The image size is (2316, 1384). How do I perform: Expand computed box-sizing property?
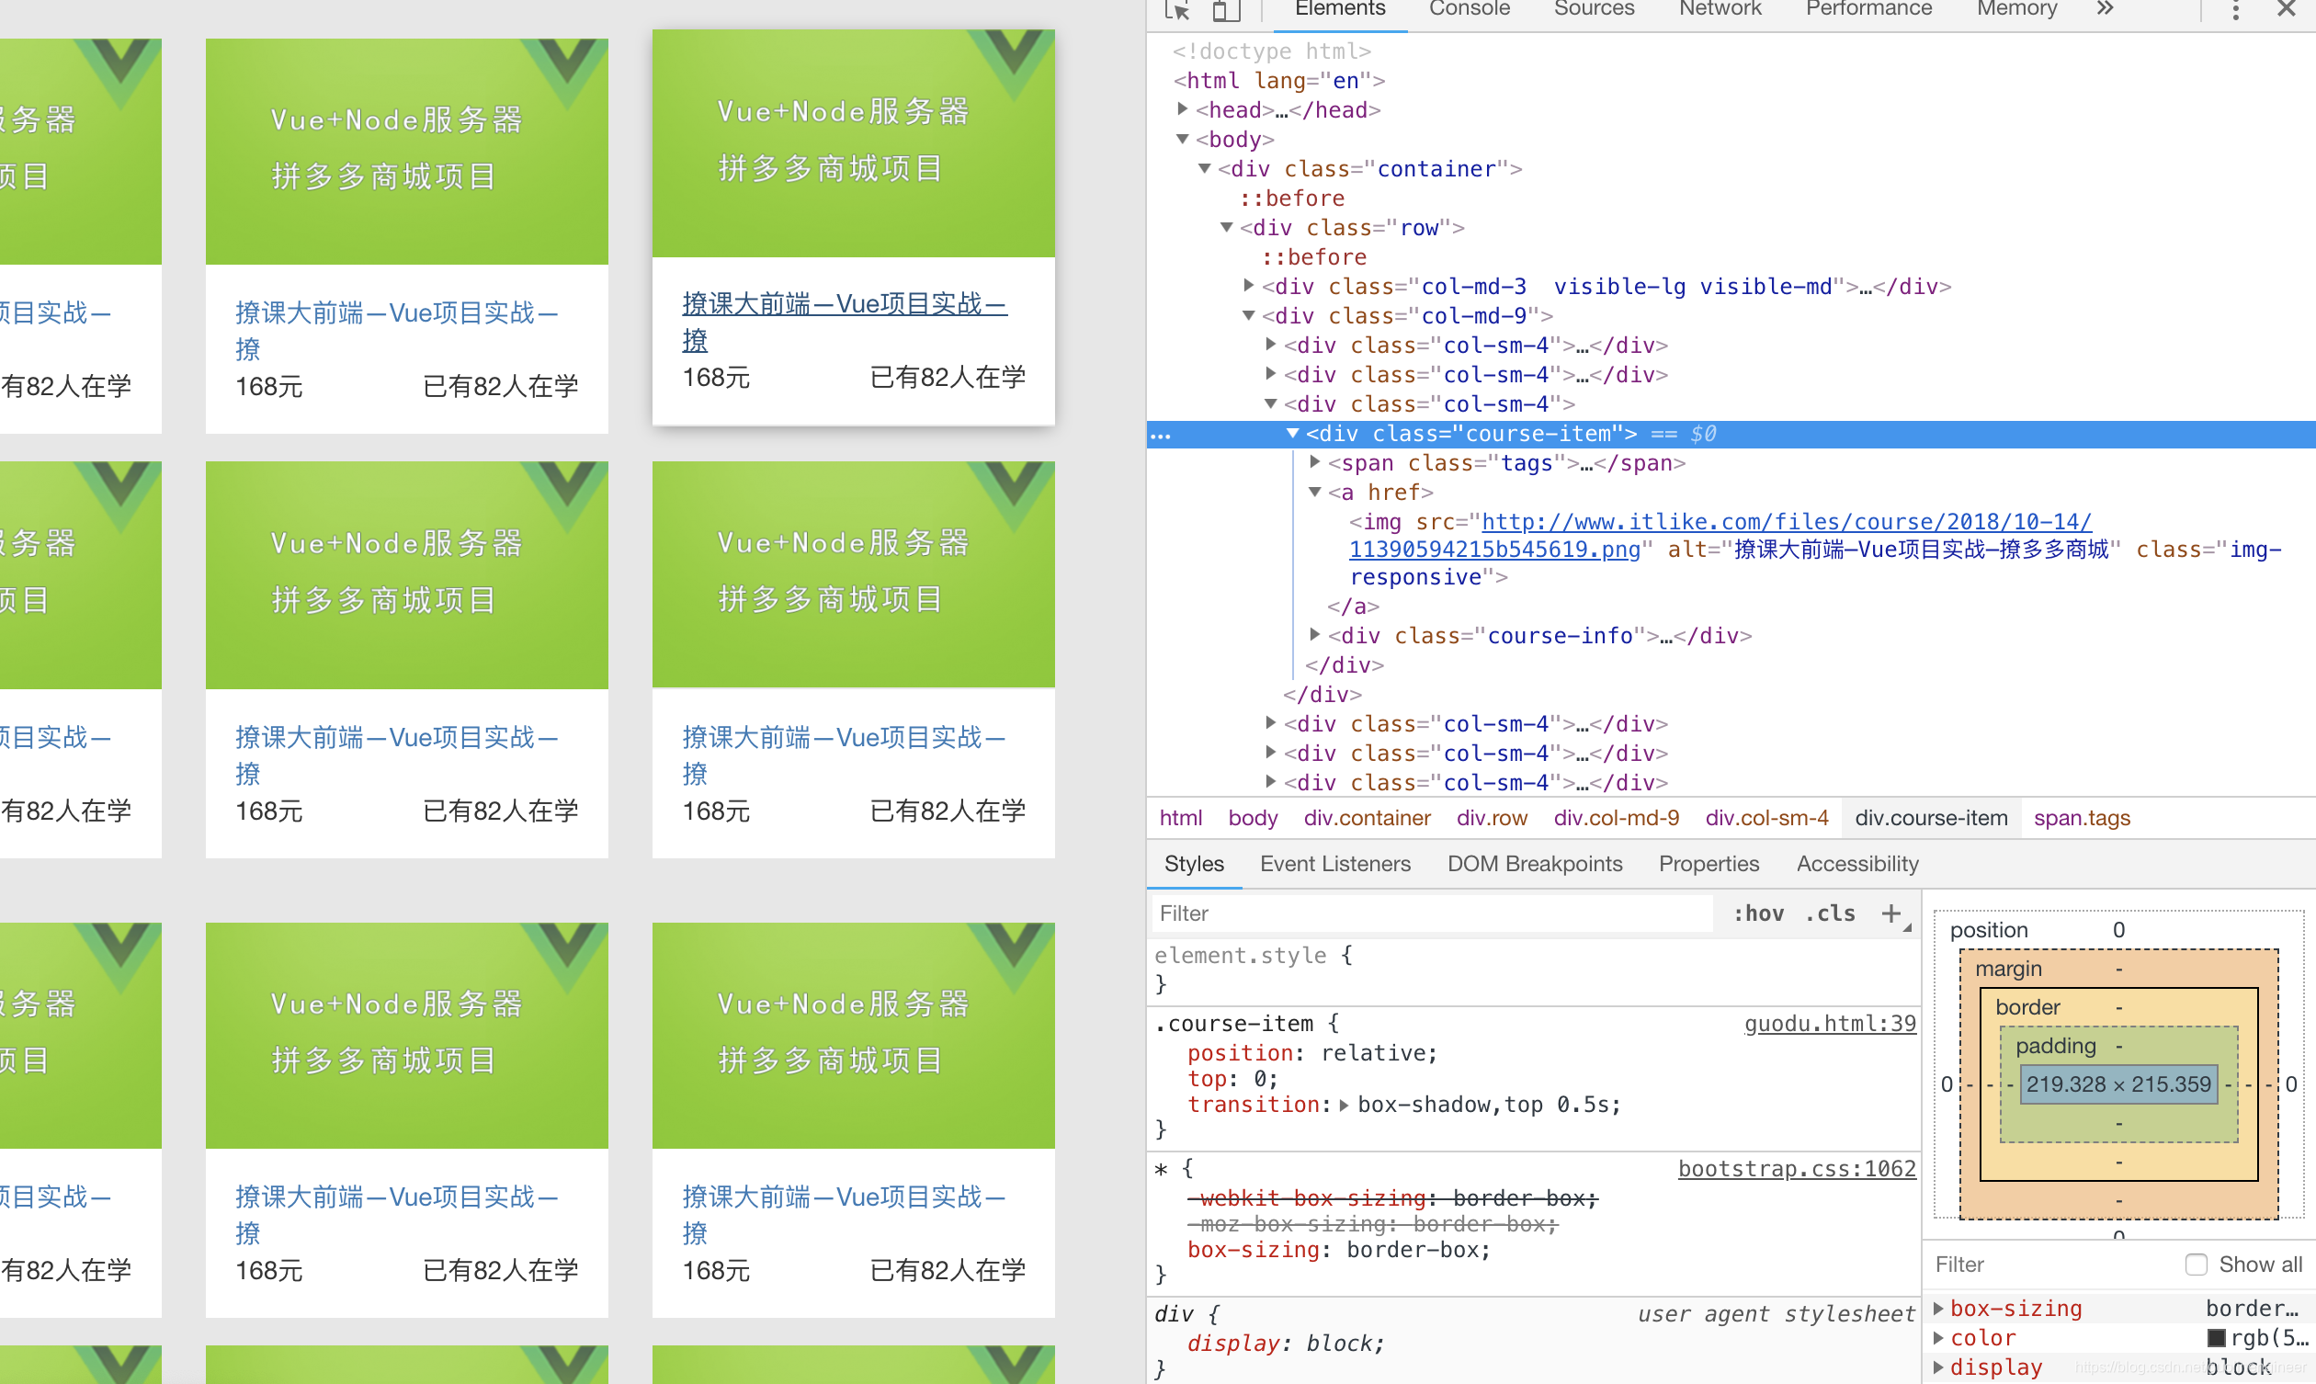tap(1939, 1309)
